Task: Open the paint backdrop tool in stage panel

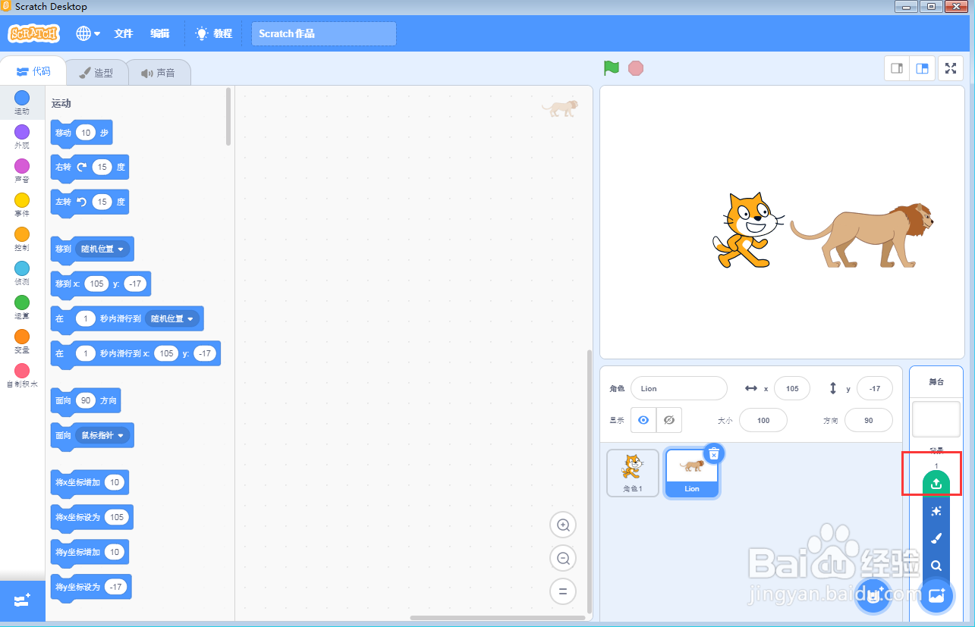Action: click(936, 538)
